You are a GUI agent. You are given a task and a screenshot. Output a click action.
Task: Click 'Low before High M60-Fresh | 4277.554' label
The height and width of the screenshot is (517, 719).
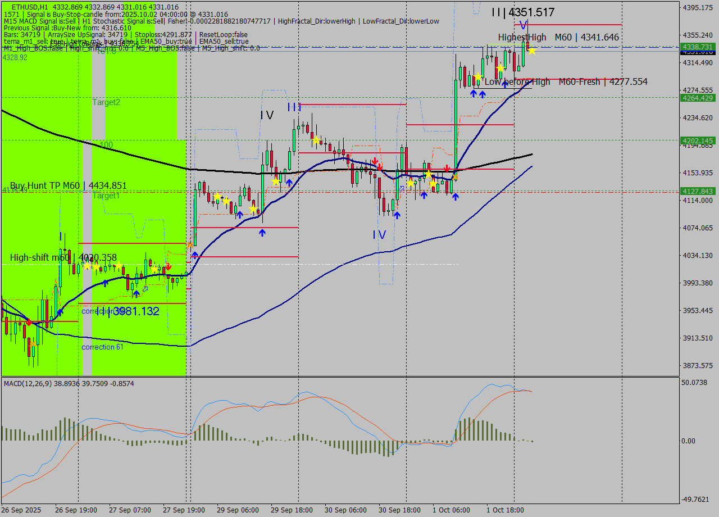(566, 82)
